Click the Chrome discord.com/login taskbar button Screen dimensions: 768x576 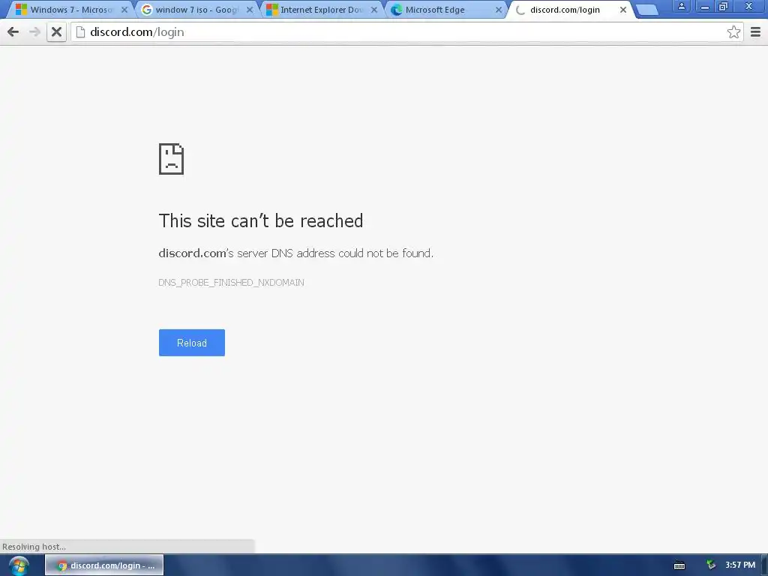(x=104, y=565)
